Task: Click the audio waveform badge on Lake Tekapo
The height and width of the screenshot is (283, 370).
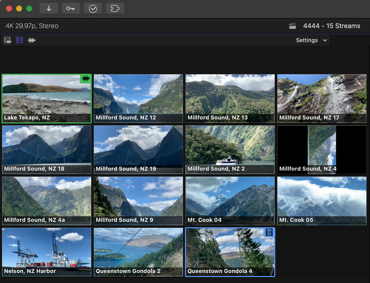Action: [86, 79]
